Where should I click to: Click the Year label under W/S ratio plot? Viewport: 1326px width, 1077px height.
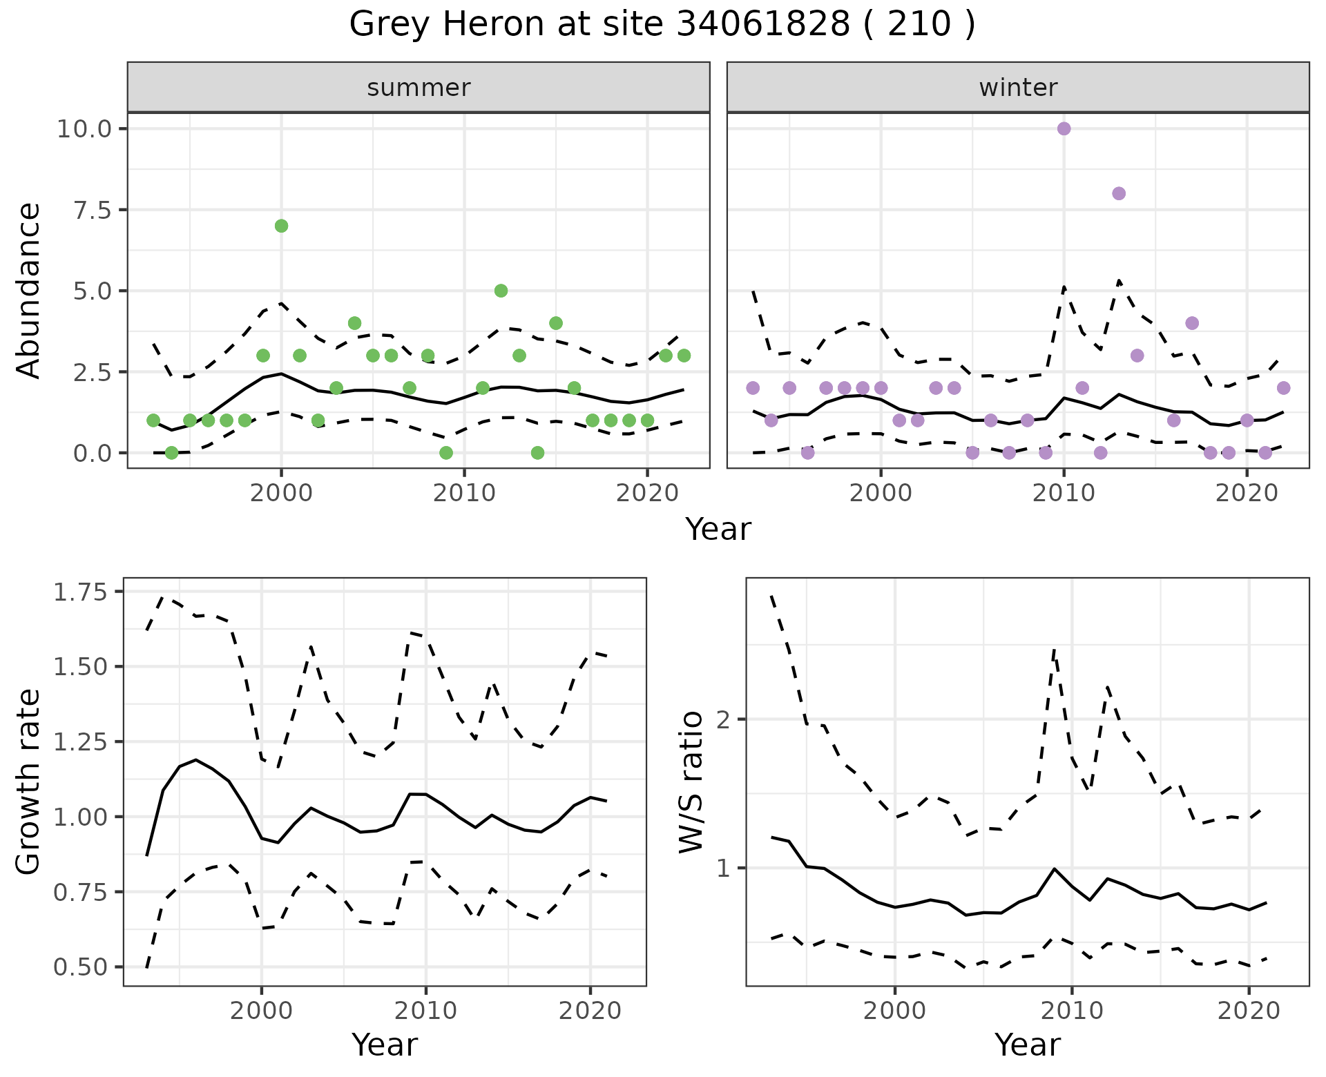point(1028,1045)
